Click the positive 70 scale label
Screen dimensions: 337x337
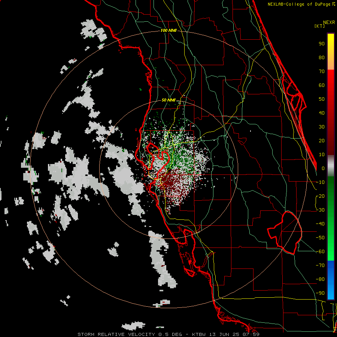(x=322, y=72)
